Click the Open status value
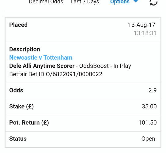The height and width of the screenshot is (153, 166). pos(148,139)
